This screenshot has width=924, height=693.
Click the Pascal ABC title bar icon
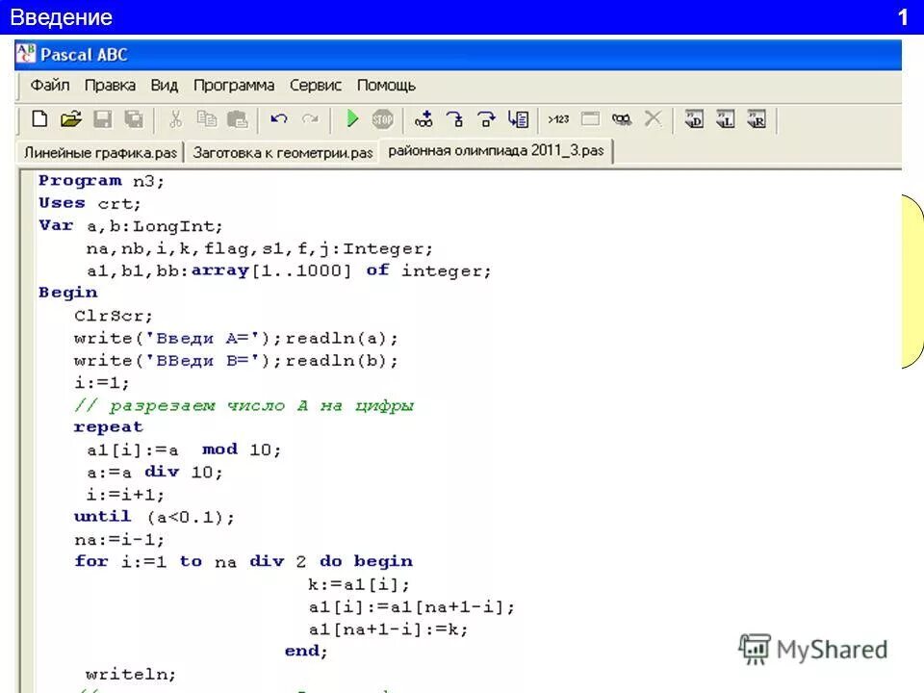[26, 54]
